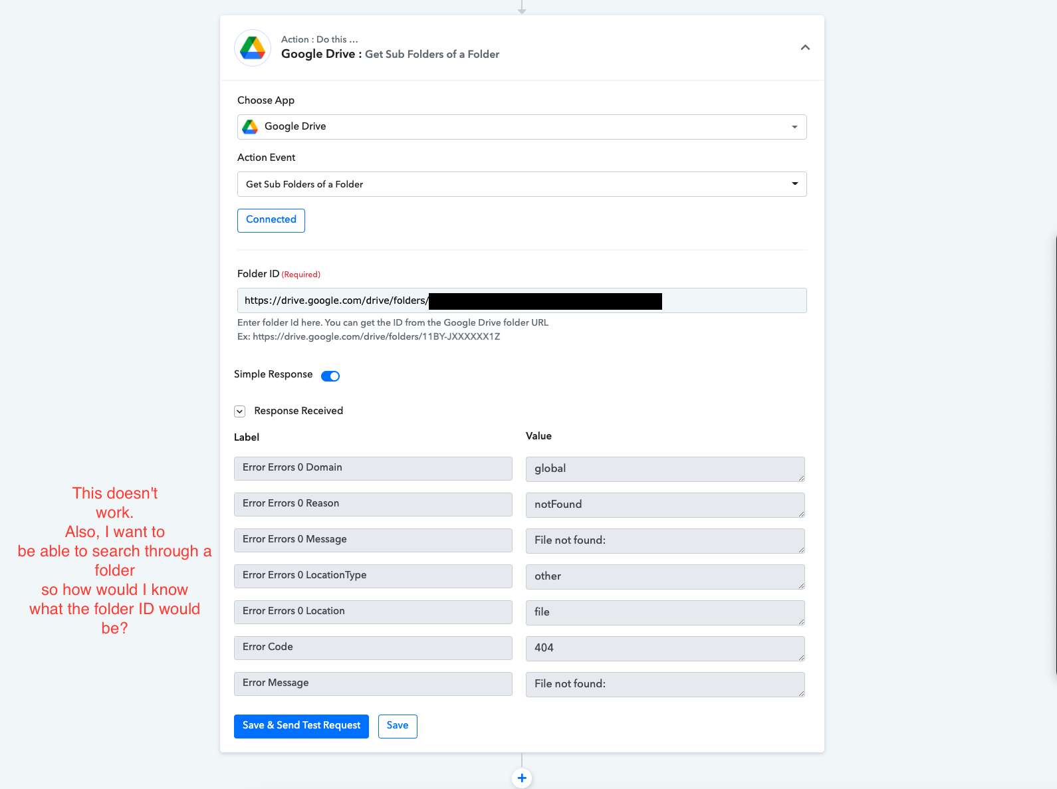Image resolution: width=1057 pixels, height=789 pixels.
Task: Open the Action Event dropdown
Action: pos(522,184)
